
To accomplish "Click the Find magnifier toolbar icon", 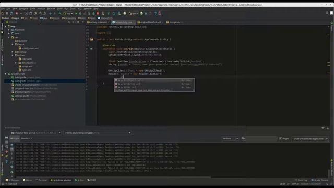I will [x=41, y=13].
